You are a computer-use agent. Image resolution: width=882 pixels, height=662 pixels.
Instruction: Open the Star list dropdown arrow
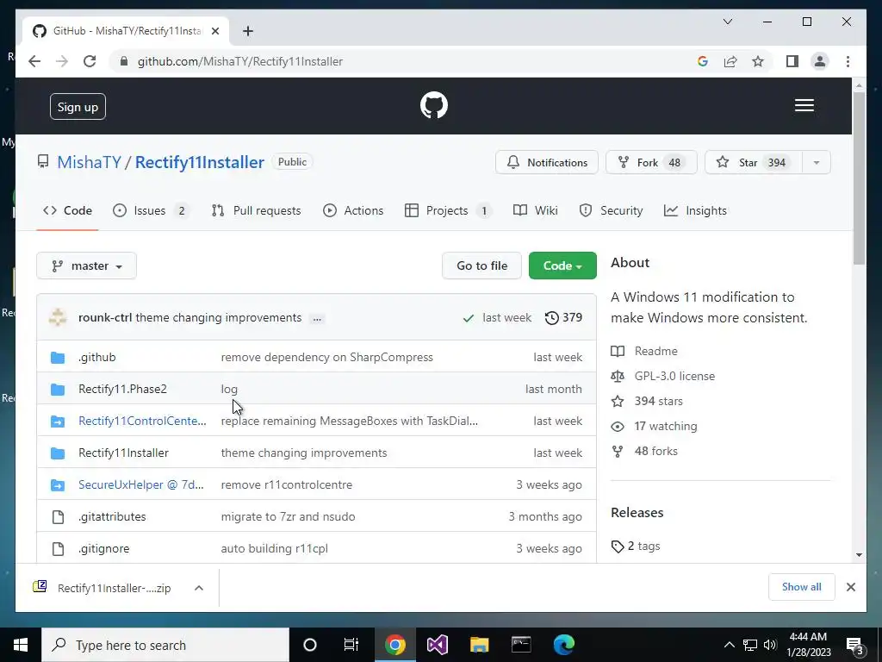817,163
